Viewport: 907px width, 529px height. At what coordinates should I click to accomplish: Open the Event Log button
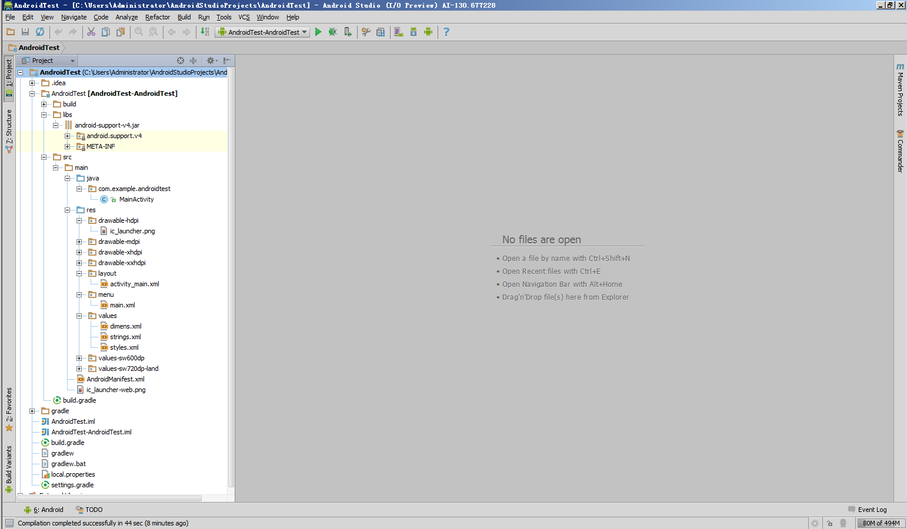pos(868,510)
